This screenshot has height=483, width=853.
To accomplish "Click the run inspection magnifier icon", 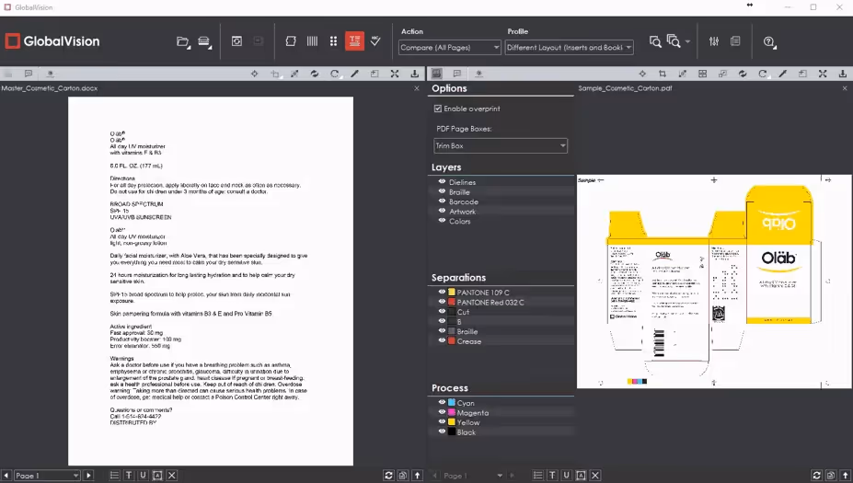I will click(655, 42).
